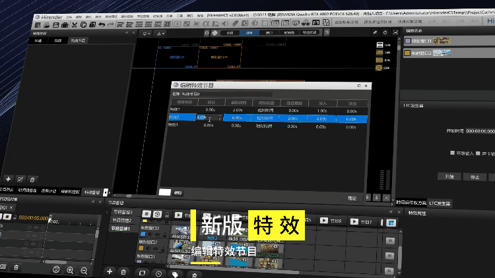Click the plus button under 节目管理 list
This screenshot has width=495, height=278.
coord(110,271)
